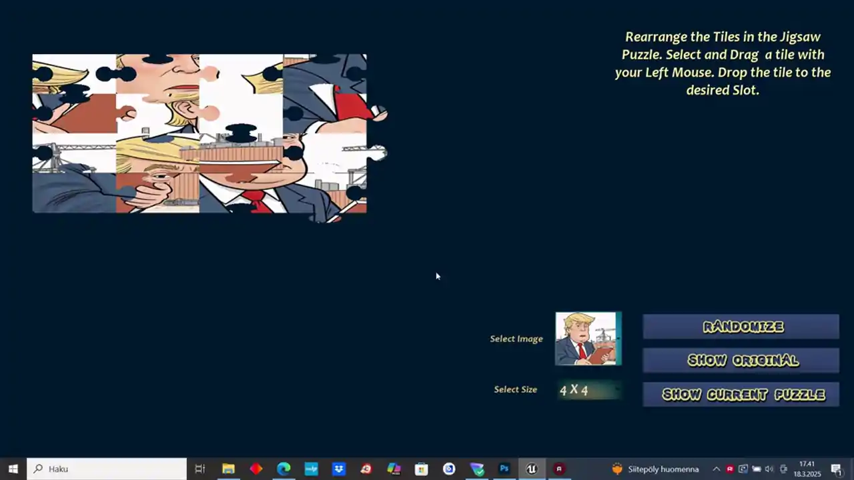This screenshot has width=854, height=480.
Task: Click SHOW CURRENT PUZZLE button
Action: pos(741,395)
